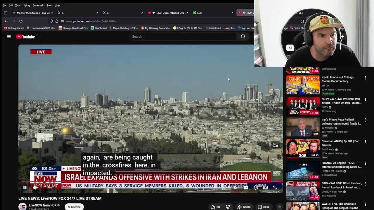This screenshot has height=210, width=374.
Task: Open the Bookmarks menu
Action: 38,5
